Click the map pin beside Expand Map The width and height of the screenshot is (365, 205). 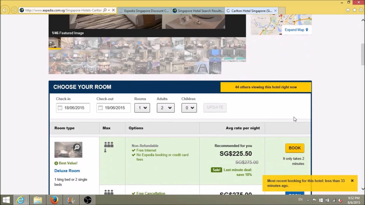307,30
